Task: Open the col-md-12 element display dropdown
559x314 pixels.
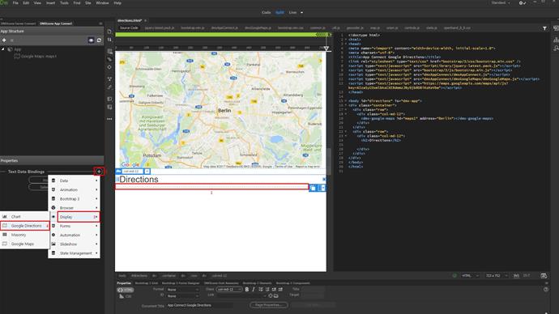Action: click(x=147, y=172)
